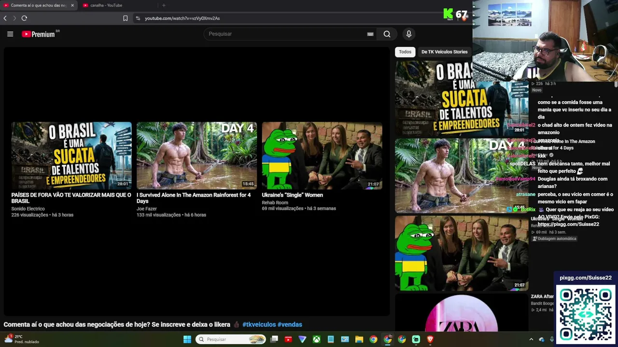Open a new browser tab
618x347 pixels.
tap(164, 5)
